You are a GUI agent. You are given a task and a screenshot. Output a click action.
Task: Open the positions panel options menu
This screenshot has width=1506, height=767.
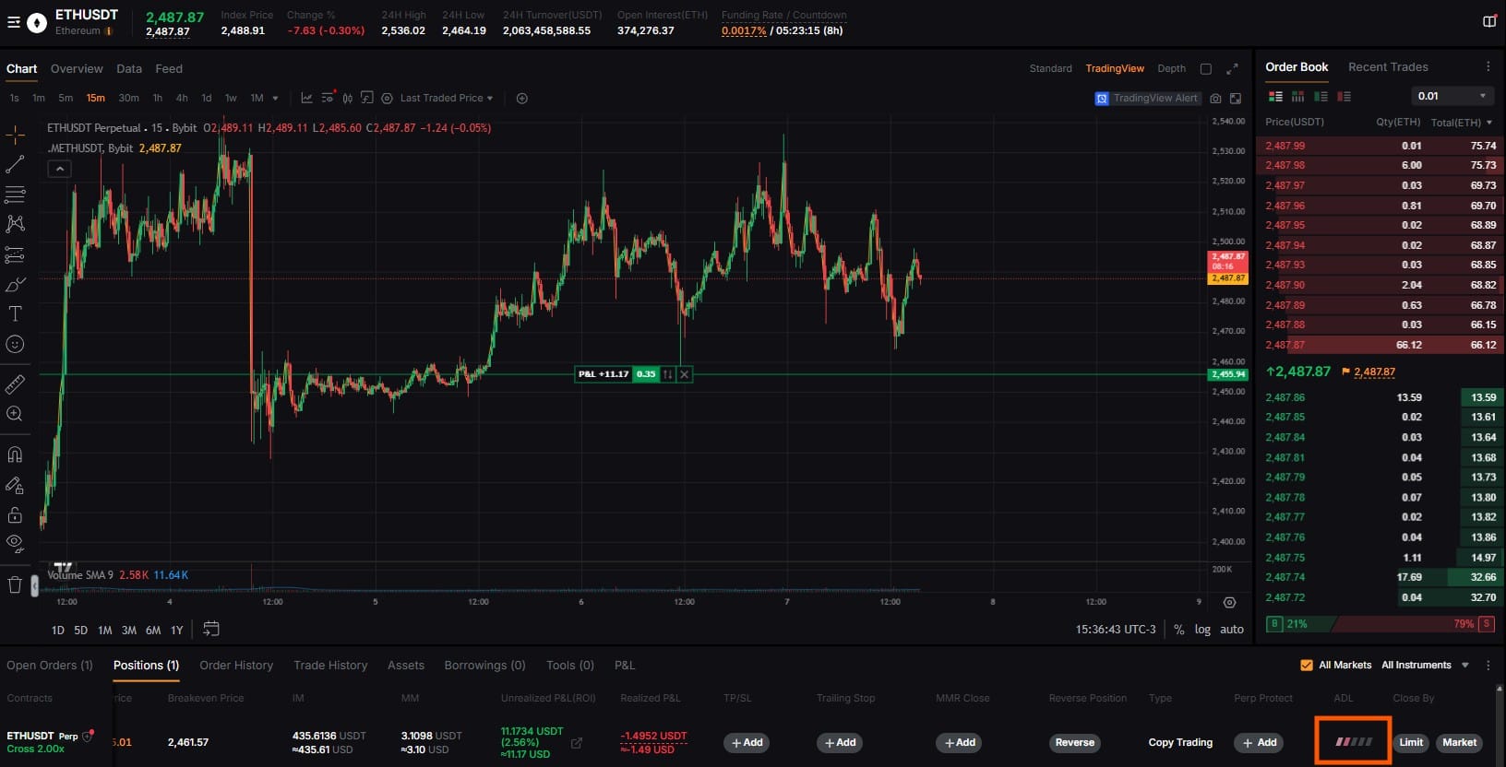tap(1488, 665)
